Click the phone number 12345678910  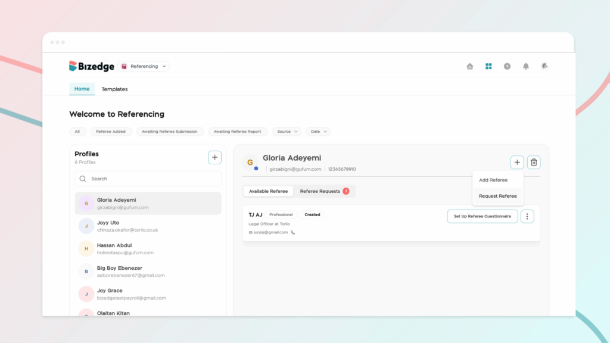tap(342, 169)
